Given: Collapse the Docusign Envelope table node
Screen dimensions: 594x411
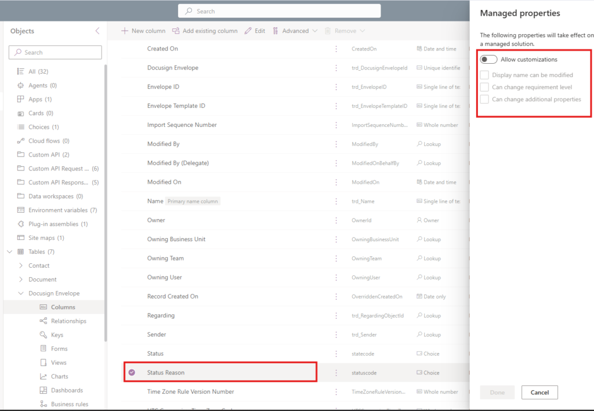Looking at the screenshot, I should click(21, 293).
